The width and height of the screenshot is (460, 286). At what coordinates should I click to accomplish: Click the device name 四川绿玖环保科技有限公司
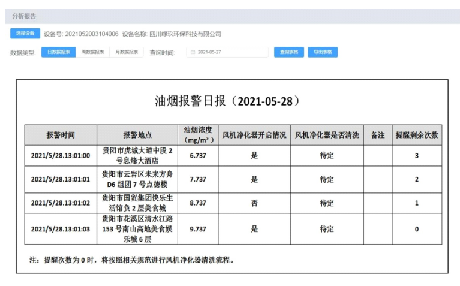(x=185, y=34)
